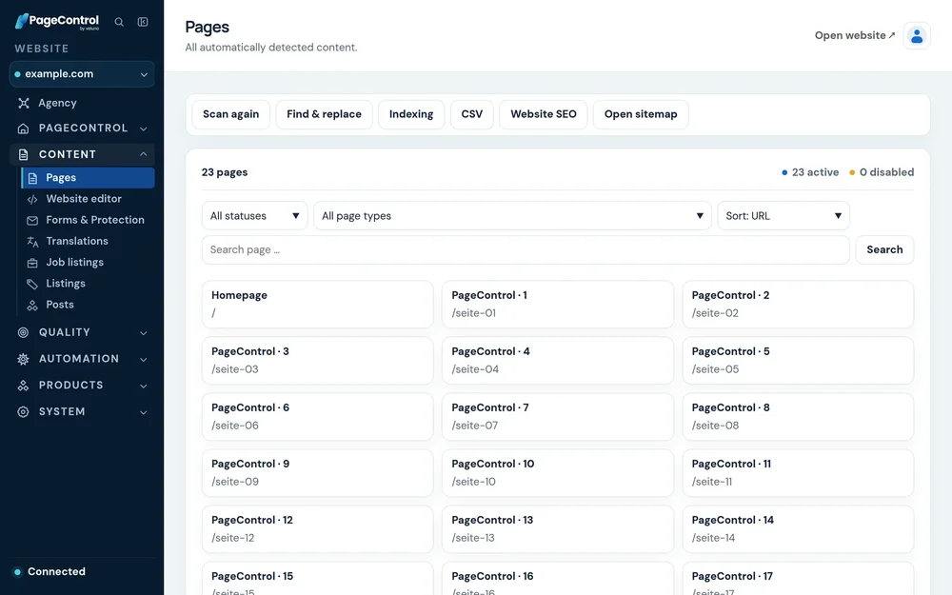
Task: Open the PageControl · 4 card
Action: pyautogui.click(x=558, y=361)
